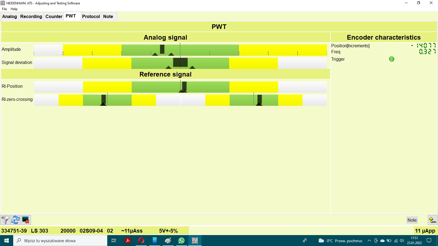Open the paint palette app in the taskbar
438x246 pixels.
(x=168, y=241)
